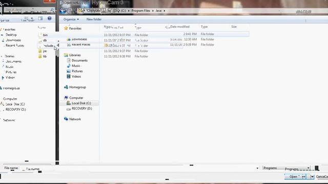The width and height of the screenshot is (328, 184).
Task: Select the include folder in left window
Action: pyautogui.click(x=48, y=45)
